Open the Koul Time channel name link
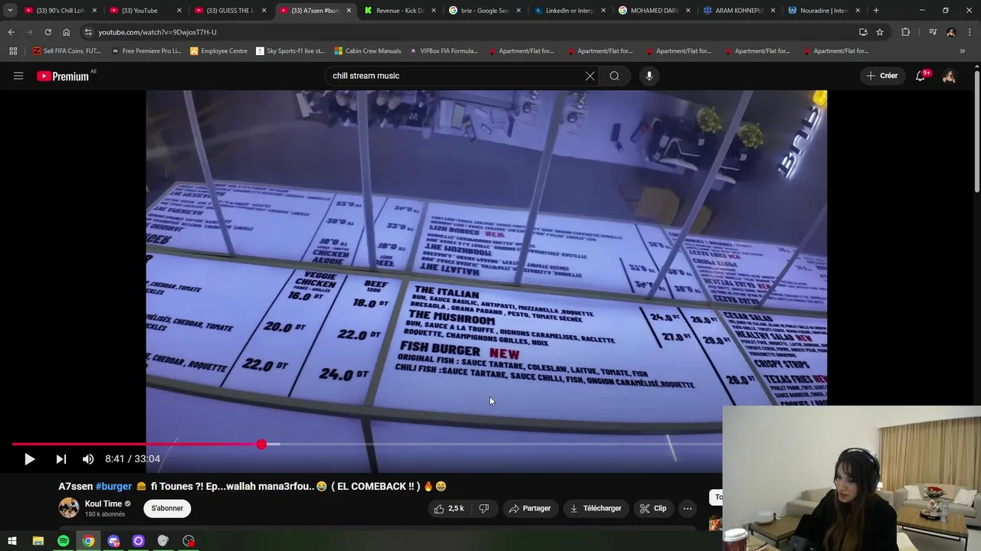981x551 pixels. coord(103,504)
